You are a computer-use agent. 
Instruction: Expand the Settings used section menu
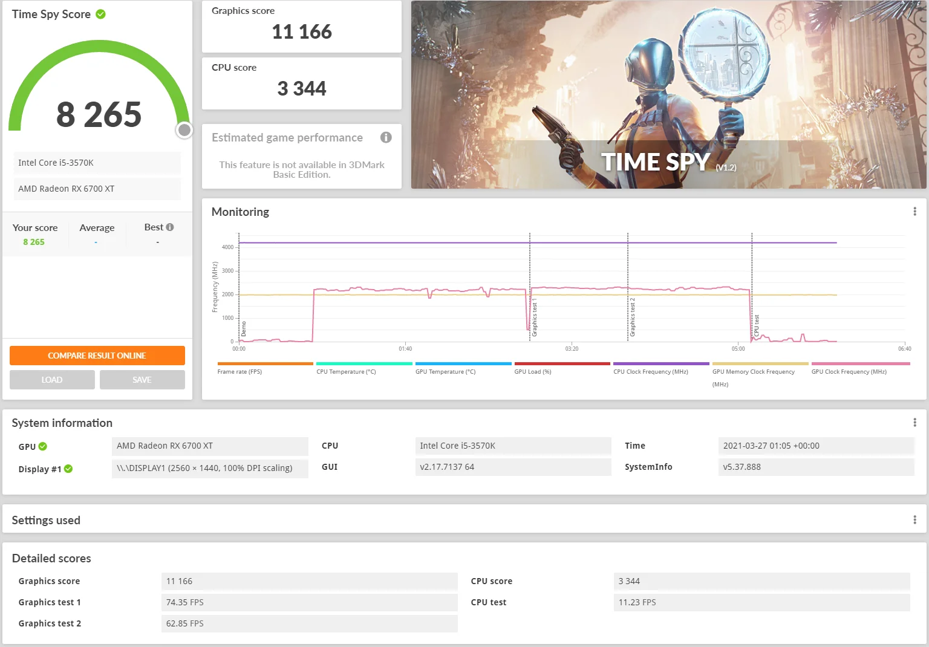(914, 519)
